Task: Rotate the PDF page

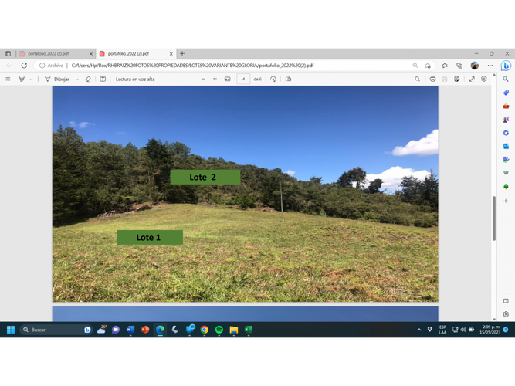Action: [x=273, y=80]
